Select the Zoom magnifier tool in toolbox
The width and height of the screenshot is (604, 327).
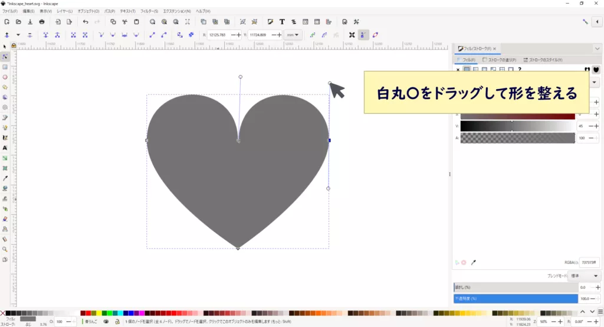point(5,250)
